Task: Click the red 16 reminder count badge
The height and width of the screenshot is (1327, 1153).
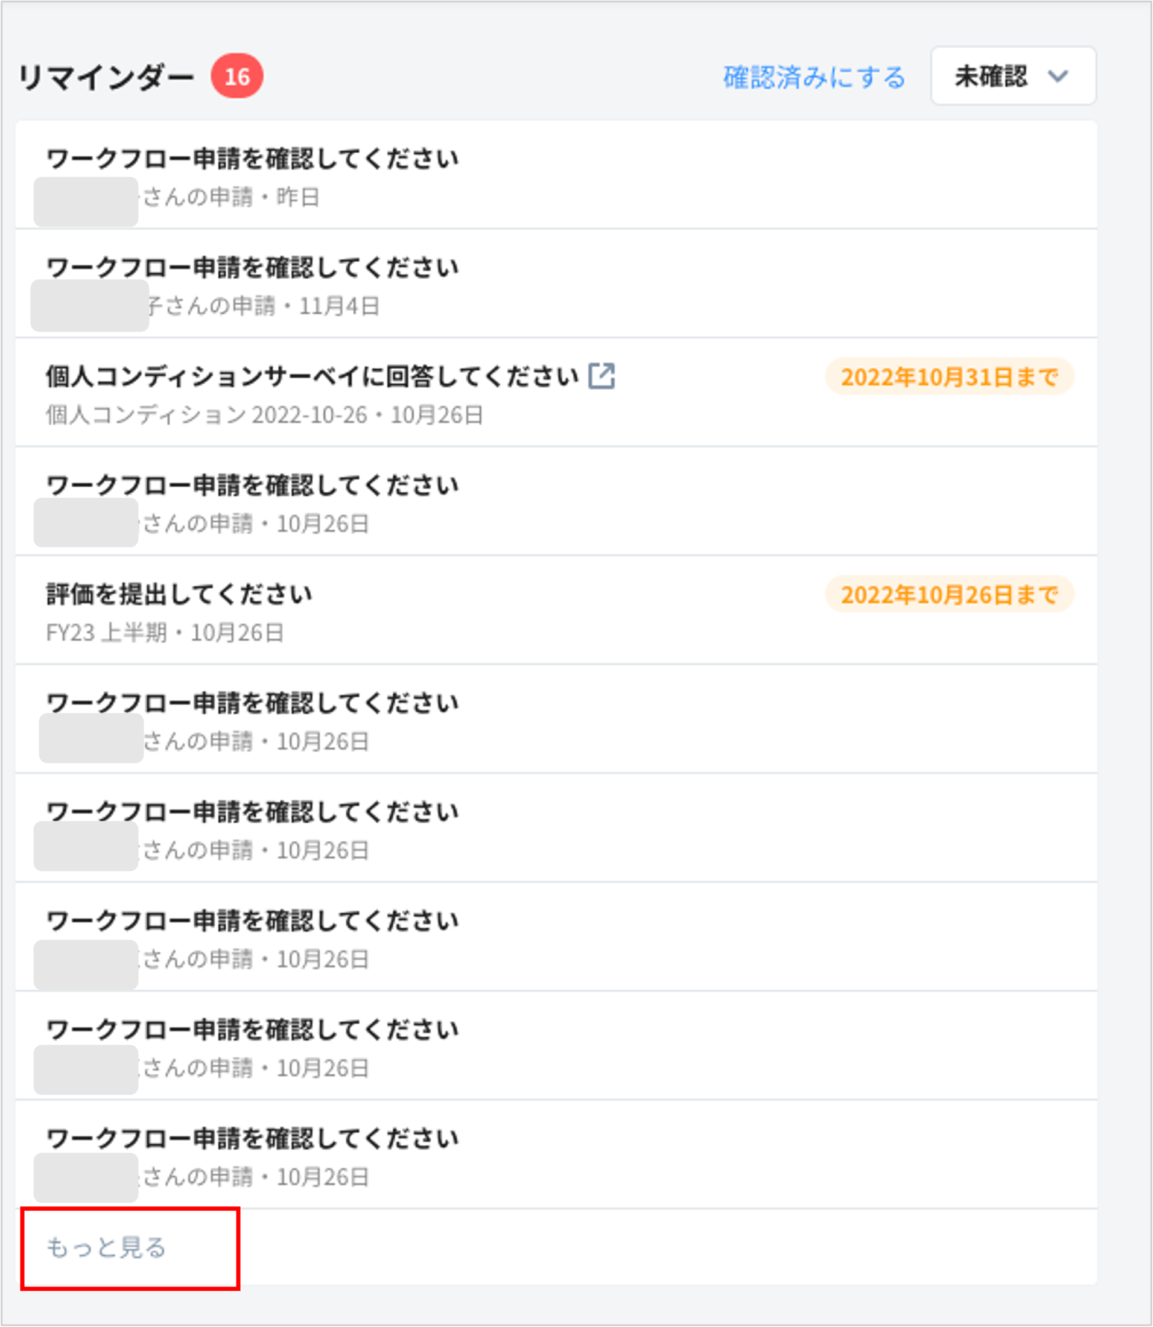Action: [x=237, y=77]
